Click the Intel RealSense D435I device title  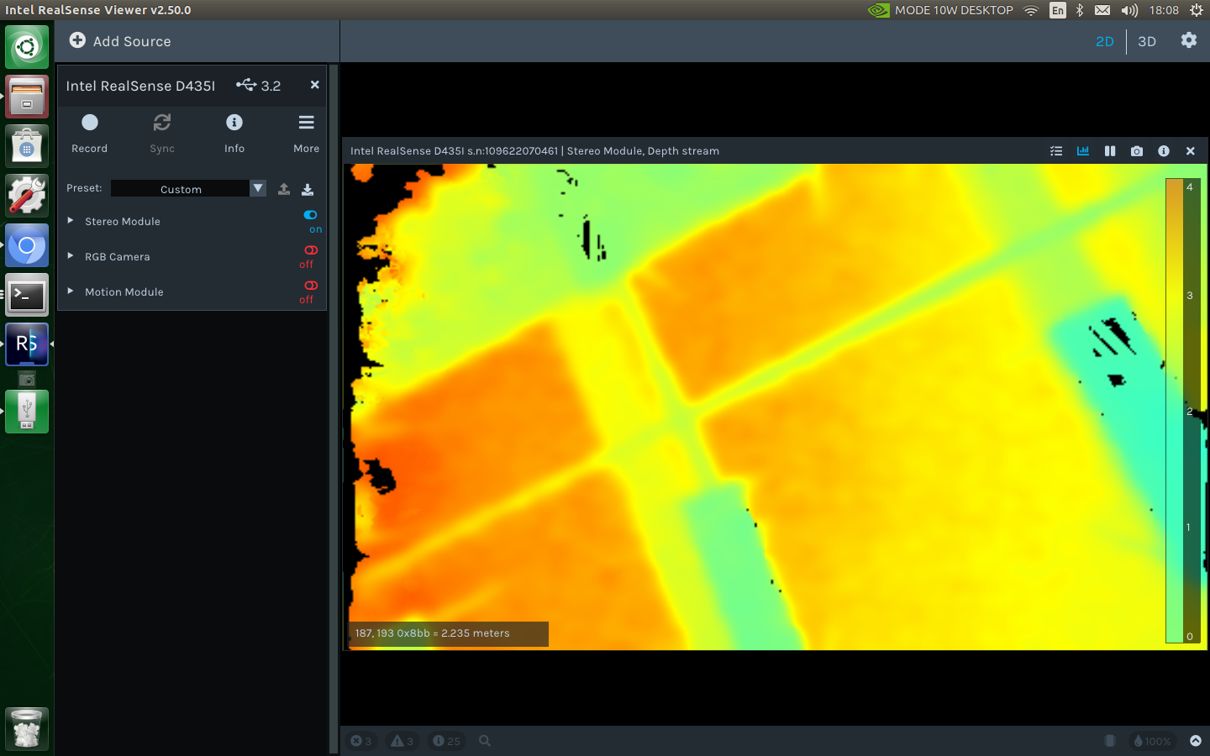click(x=140, y=86)
